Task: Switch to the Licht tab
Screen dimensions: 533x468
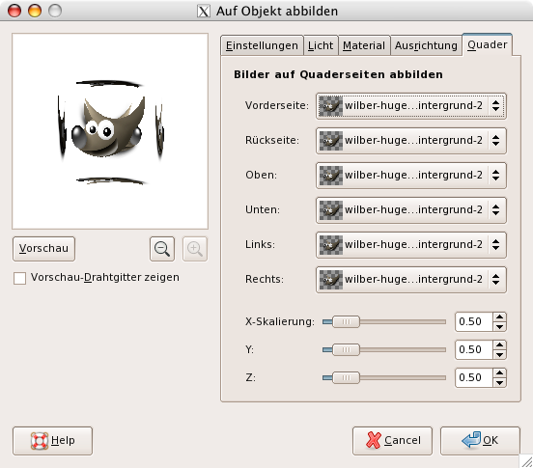Action: pos(321,45)
